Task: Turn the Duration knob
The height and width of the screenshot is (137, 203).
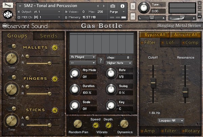Action: click(75, 89)
